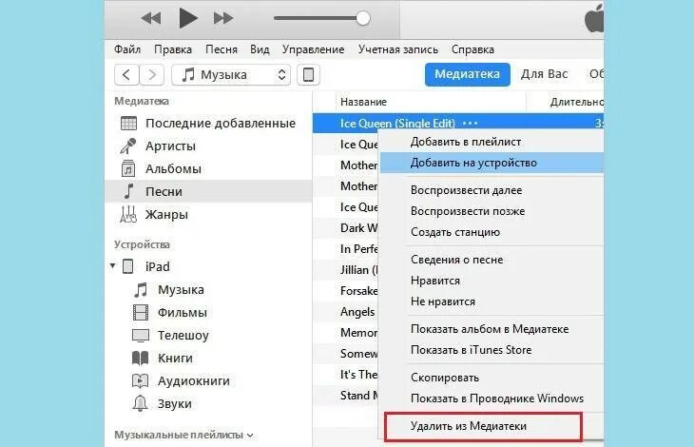The height and width of the screenshot is (447, 694).
Task: Click the fast forward next track button
Action: point(223,19)
